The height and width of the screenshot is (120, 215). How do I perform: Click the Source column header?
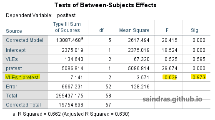click(14, 31)
